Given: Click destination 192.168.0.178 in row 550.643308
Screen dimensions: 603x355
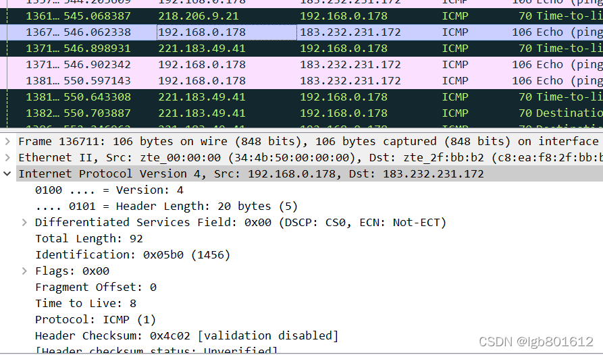Looking at the screenshot, I should (344, 97).
